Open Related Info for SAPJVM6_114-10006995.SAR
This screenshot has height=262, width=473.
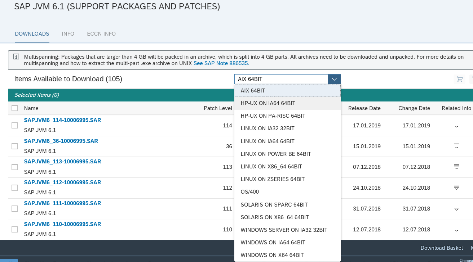pyautogui.click(x=456, y=125)
